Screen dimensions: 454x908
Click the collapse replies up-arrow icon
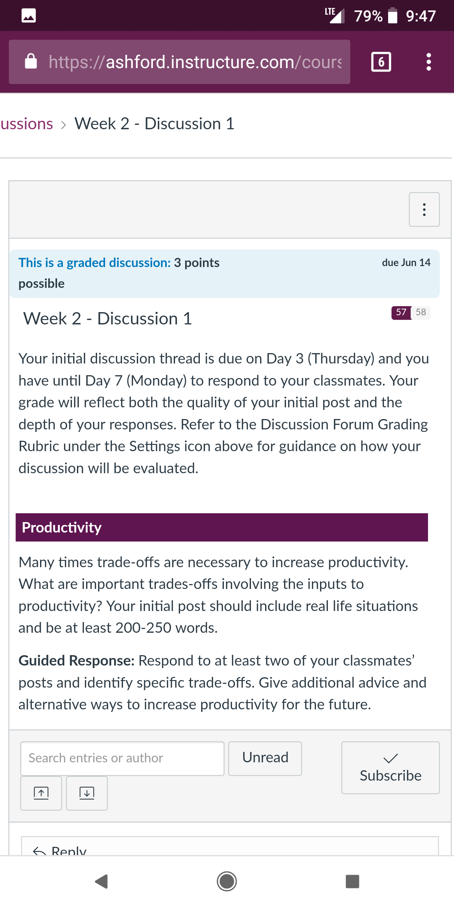tap(41, 793)
